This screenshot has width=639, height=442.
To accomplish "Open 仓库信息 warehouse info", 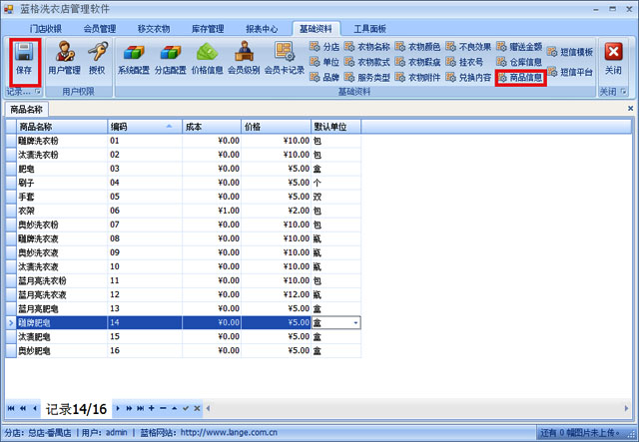I will tap(519, 62).
